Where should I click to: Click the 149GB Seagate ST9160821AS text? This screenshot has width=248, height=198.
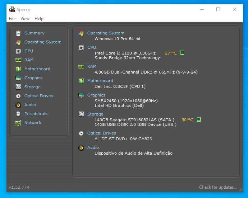pos(134,120)
